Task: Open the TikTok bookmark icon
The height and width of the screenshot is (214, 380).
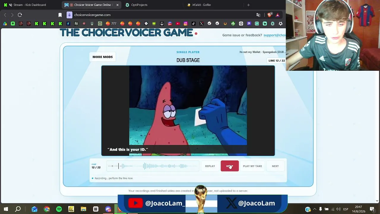Action: 194,24
